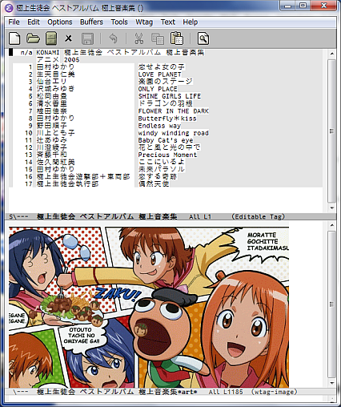Click the Copy toolbar icon

pos(158,38)
